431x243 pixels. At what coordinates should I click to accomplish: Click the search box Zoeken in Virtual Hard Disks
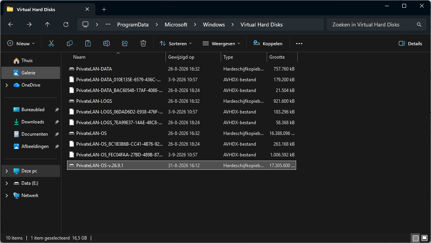coord(376,25)
